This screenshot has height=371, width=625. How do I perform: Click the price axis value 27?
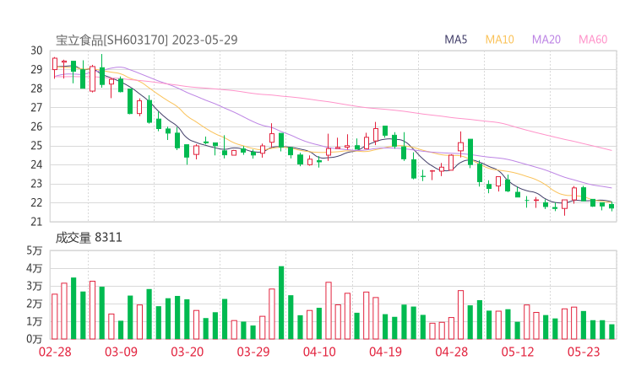[x=36, y=107]
